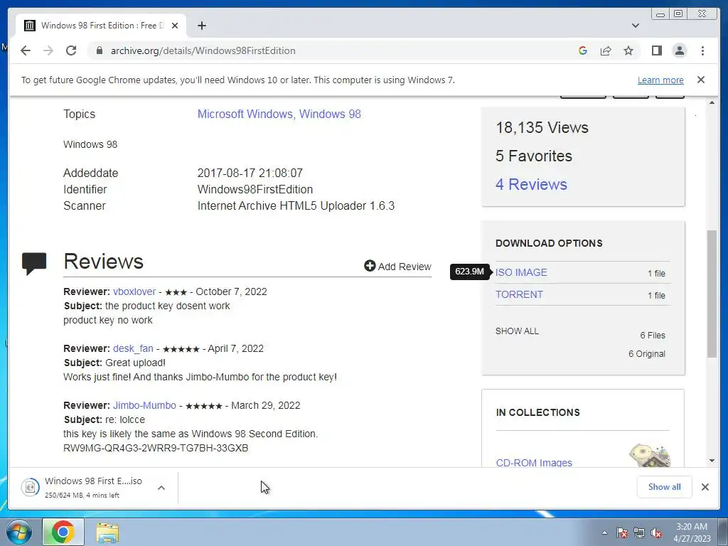
Task: Click the browser forward arrow
Action: (48, 50)
